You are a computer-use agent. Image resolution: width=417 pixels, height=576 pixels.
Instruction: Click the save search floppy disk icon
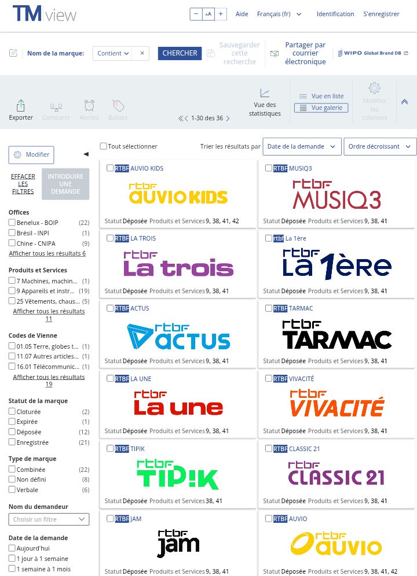pos(210,53)
